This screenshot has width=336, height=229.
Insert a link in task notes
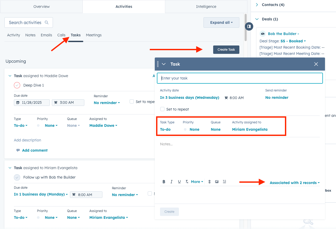tap(210, 182)
